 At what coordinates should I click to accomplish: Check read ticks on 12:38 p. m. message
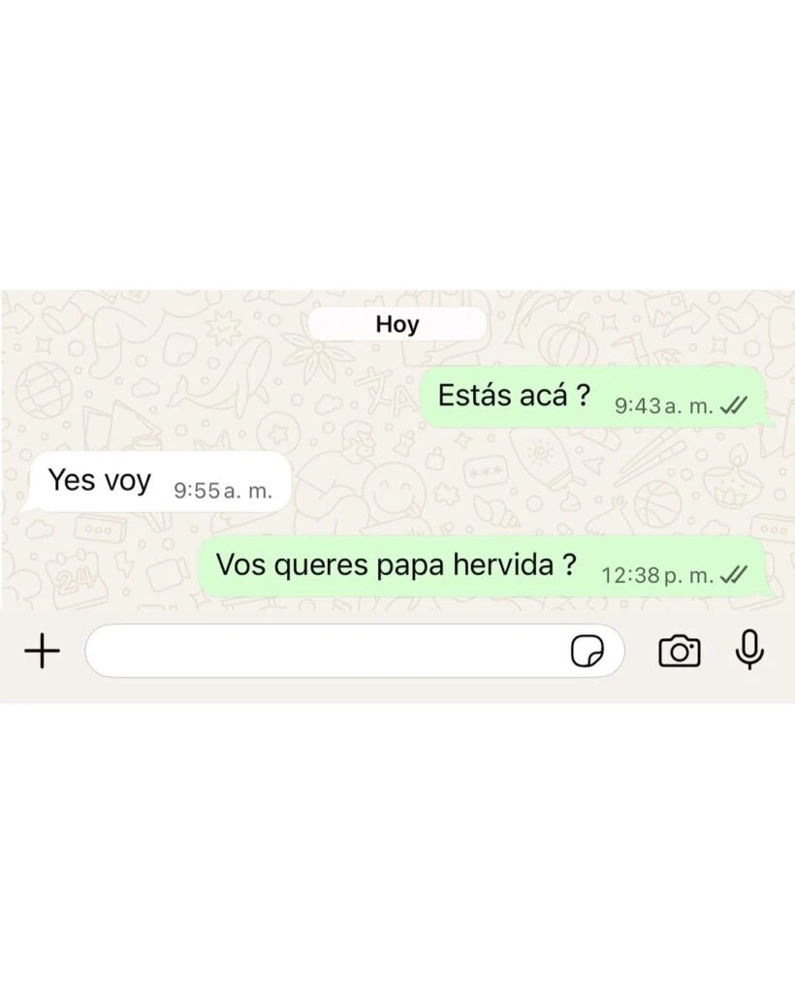pos(734,575)
